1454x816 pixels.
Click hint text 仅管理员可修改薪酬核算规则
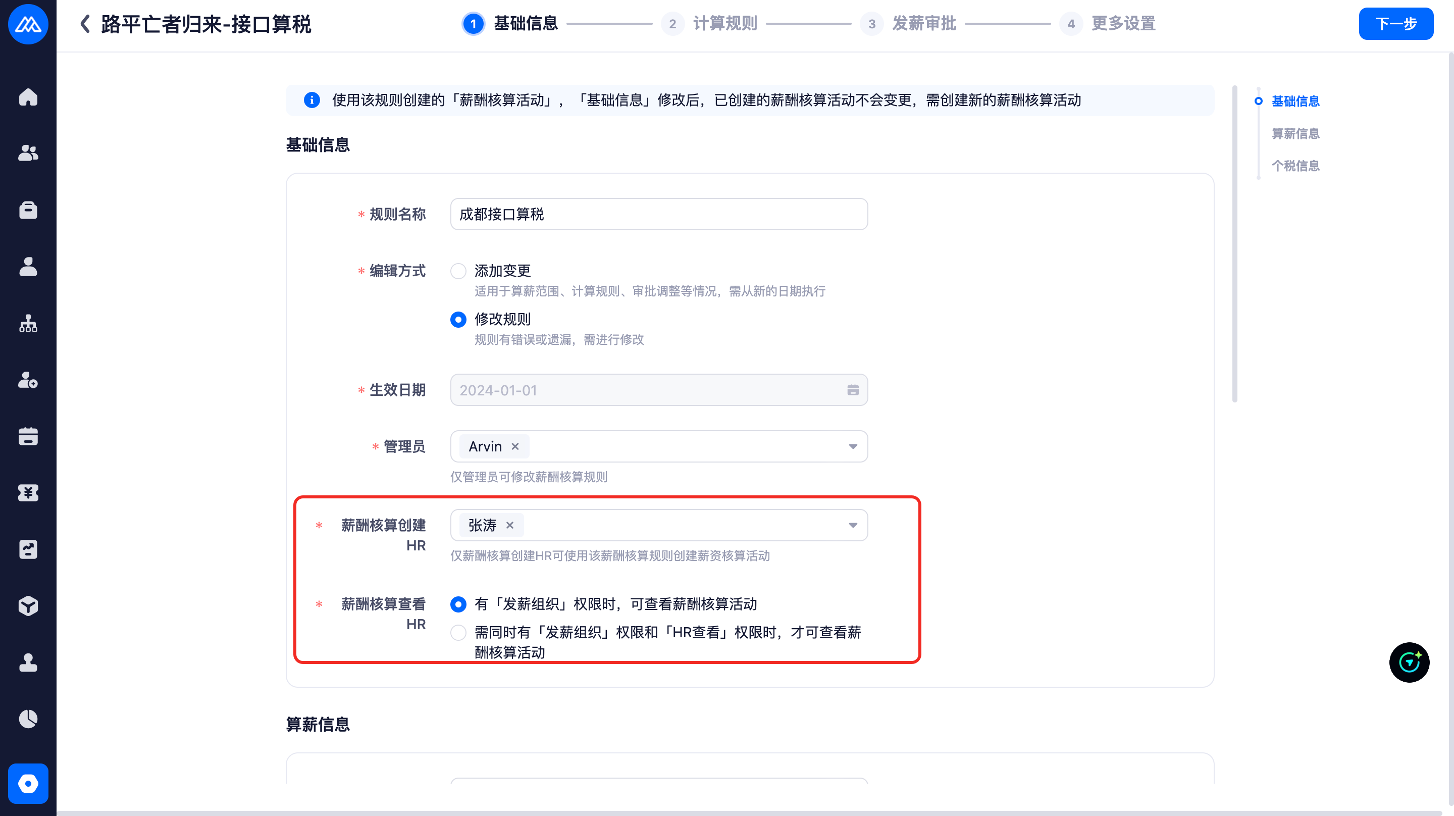[x=529, y=477]
